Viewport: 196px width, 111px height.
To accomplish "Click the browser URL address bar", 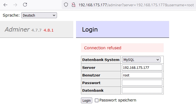I will click(x=136, y=5).
